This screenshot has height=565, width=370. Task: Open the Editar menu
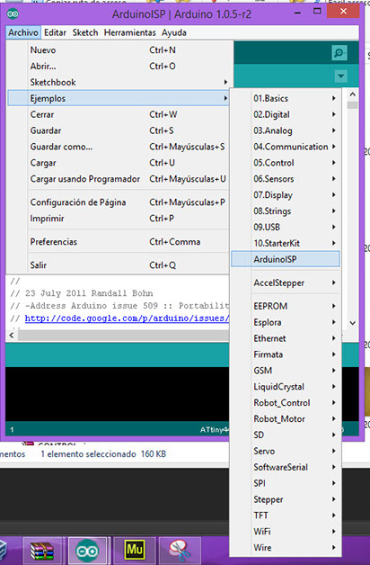[x=55, y=32]
